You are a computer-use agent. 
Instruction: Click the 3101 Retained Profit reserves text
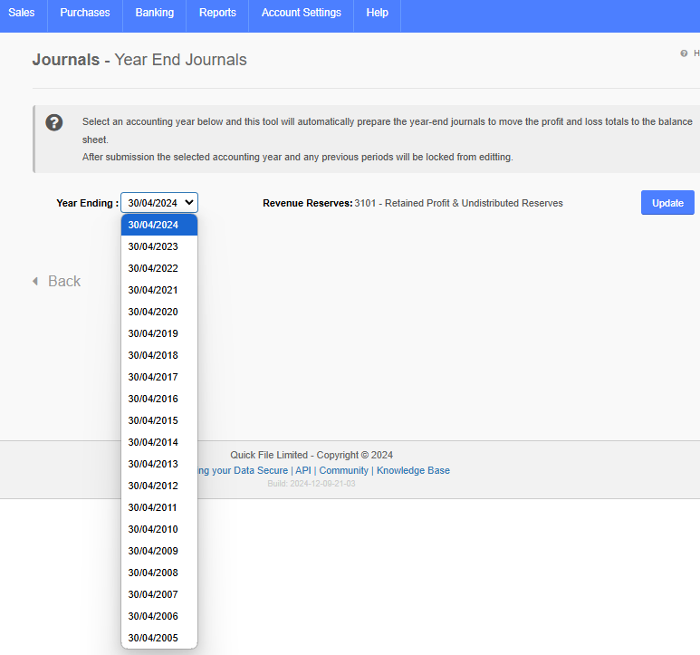click(458, 203)
